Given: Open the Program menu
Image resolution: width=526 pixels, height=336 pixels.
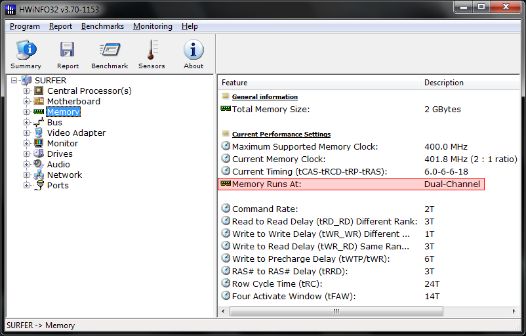Looking at the screenshot, I should coord(25,26).
